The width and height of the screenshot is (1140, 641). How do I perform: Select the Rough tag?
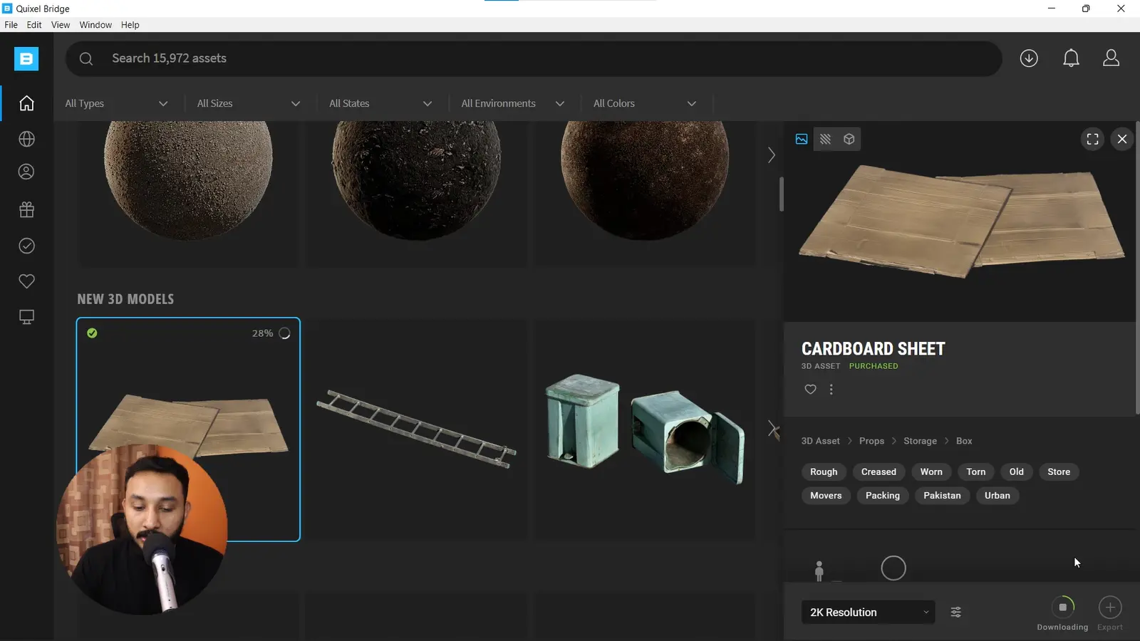pyautogui.click(x=824, y=471)
